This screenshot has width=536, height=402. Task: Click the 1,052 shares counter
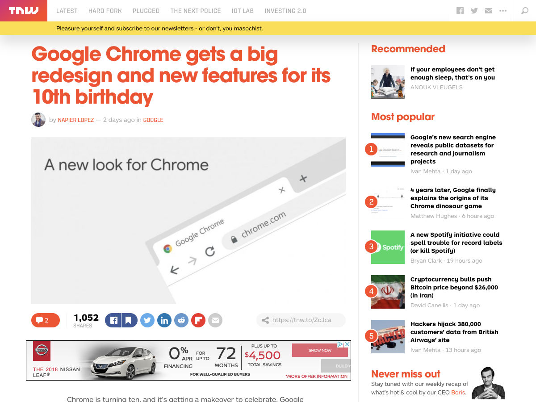click(x=86, y=320)
